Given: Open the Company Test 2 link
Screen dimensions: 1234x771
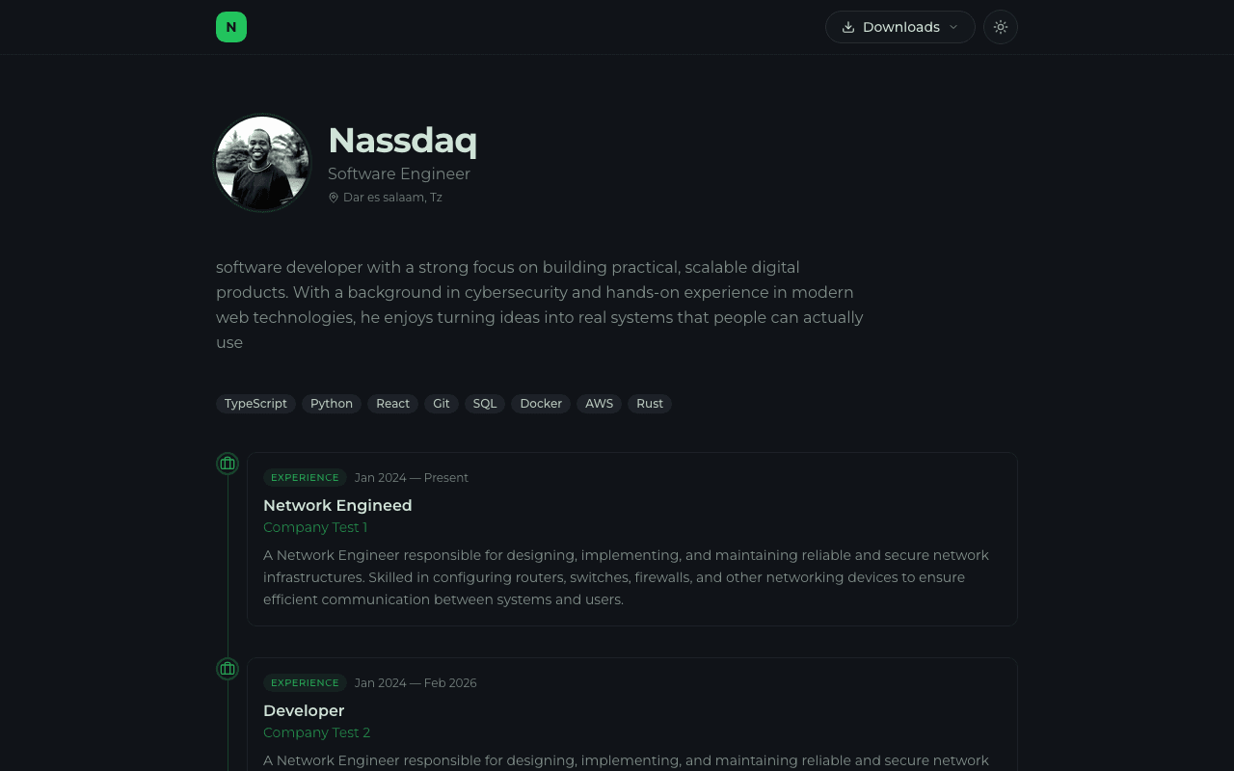Looking at the screenshot, I should 316,732.
